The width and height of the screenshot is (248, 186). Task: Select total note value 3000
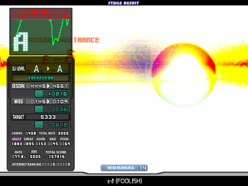(63, 133)
